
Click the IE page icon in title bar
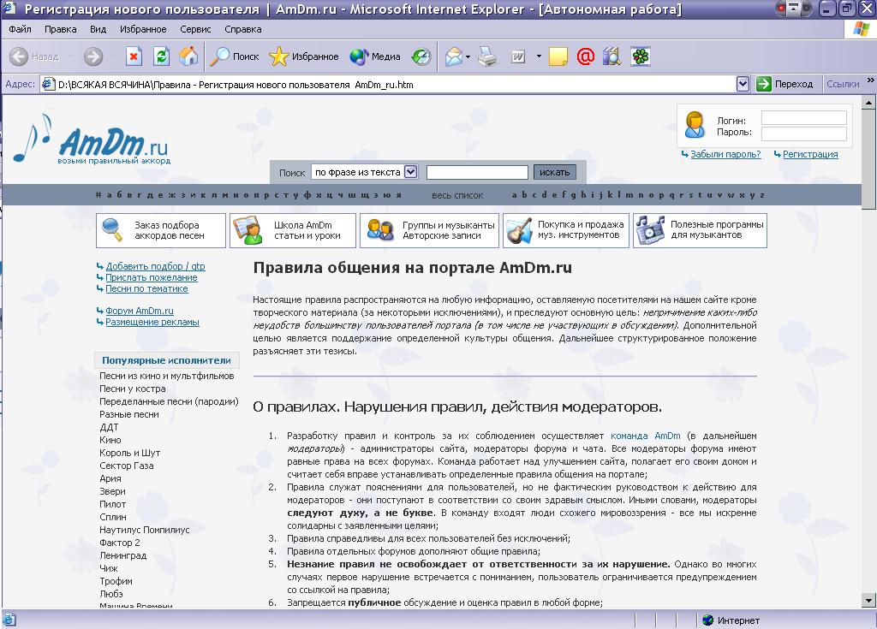coord(10,9)
